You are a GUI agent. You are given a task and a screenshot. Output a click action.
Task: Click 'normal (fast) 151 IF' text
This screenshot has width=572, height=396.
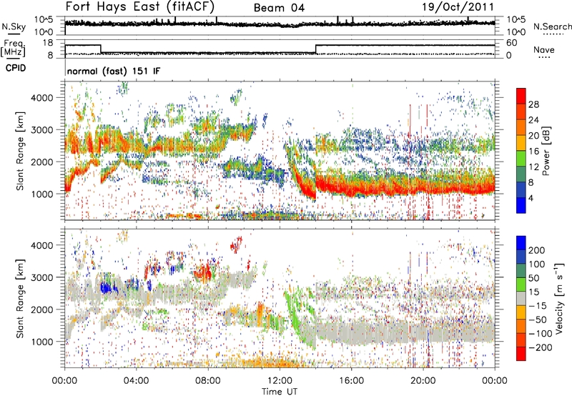[x=114, y=71]
